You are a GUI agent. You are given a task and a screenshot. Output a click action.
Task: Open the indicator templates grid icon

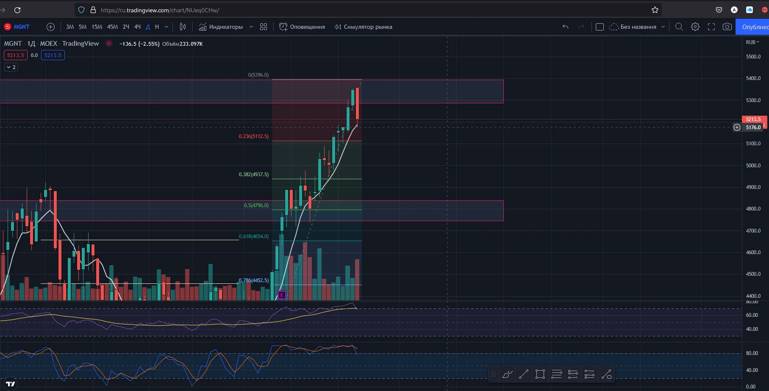point(264,27)
